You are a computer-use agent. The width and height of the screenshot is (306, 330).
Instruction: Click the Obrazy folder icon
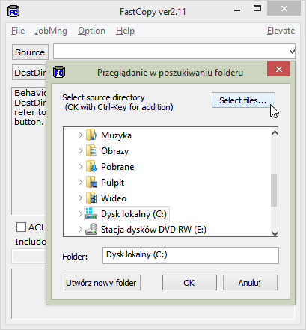coord(91,151)
